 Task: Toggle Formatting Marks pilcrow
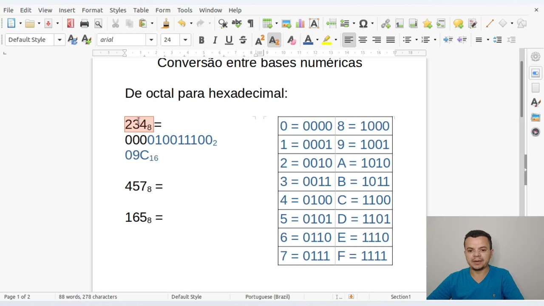pos(250,23)
